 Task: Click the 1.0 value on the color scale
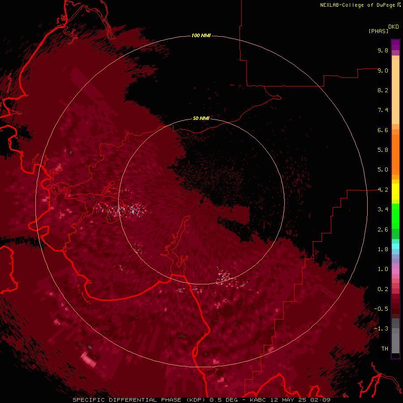point(383,269)
